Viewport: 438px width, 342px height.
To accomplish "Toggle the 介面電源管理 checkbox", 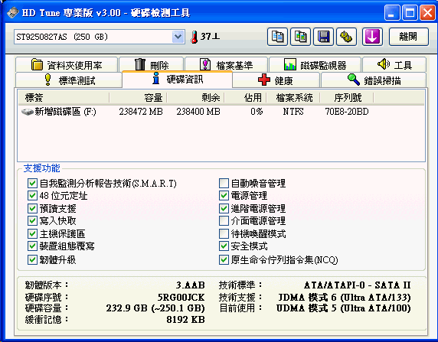I will [224, 221].
